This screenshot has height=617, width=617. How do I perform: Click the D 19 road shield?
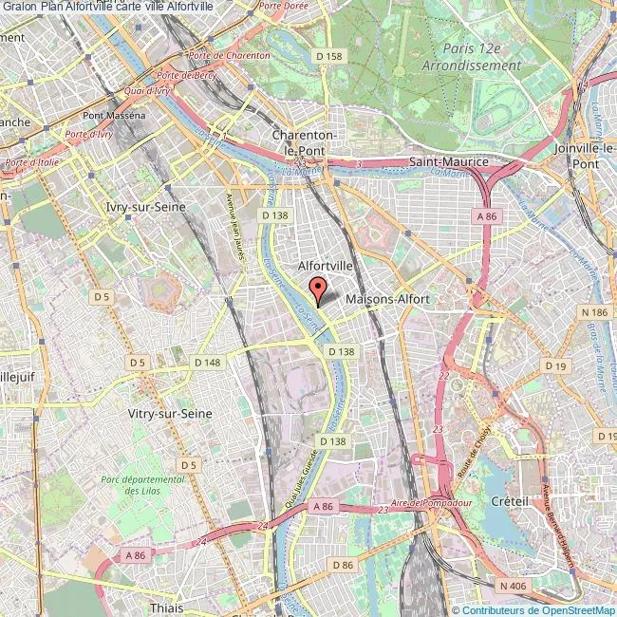tap(555, 366)
